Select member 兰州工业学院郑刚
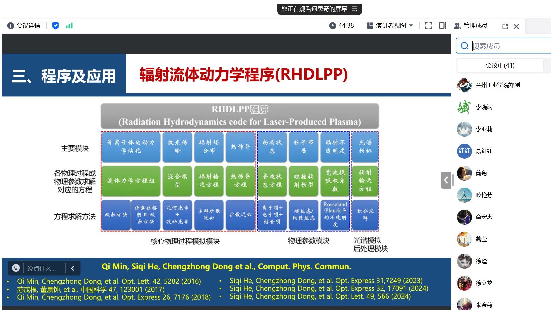The image size is (551, 310). [x=497, y=85]
